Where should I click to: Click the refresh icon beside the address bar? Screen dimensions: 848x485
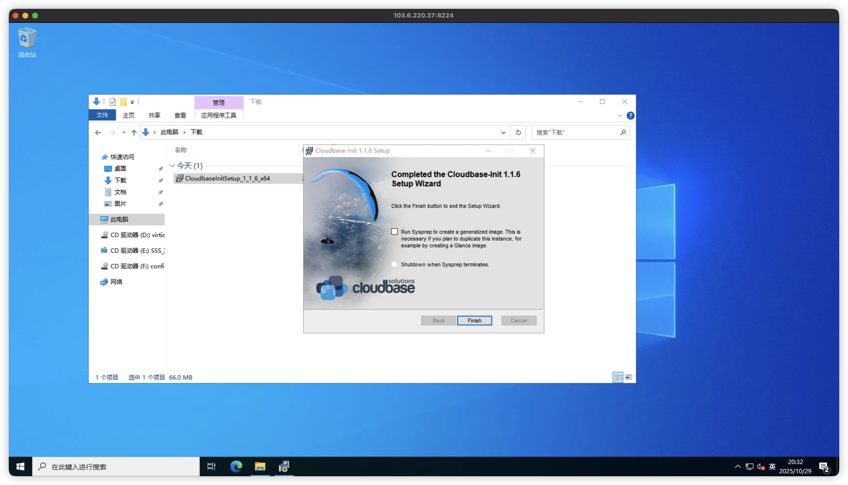pos(518,132)
